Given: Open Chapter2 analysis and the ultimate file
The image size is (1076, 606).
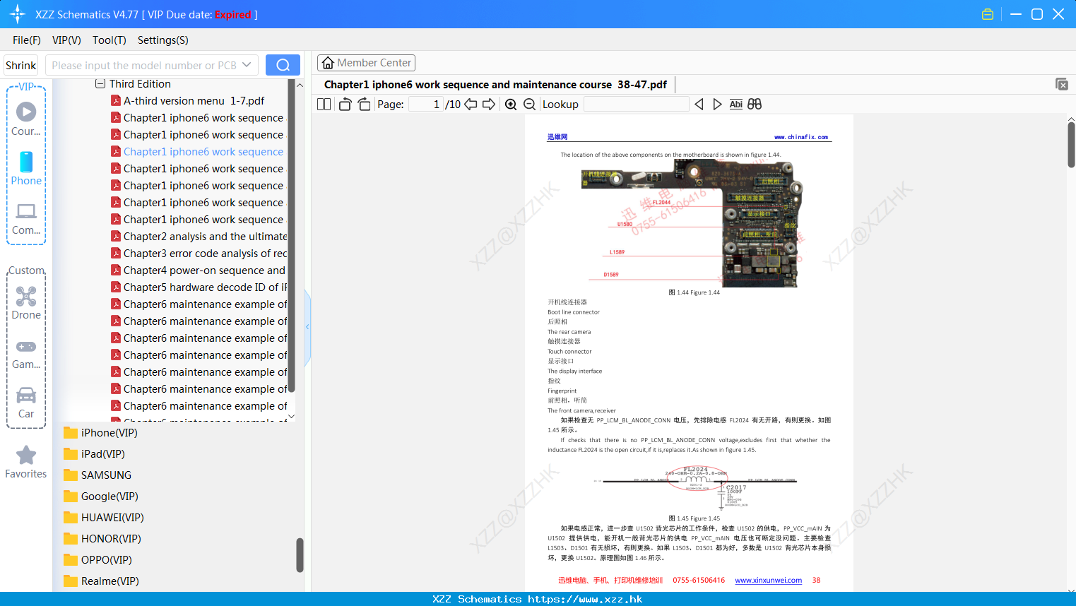Looking at the screenshot, I should click(x=199, y=237).
